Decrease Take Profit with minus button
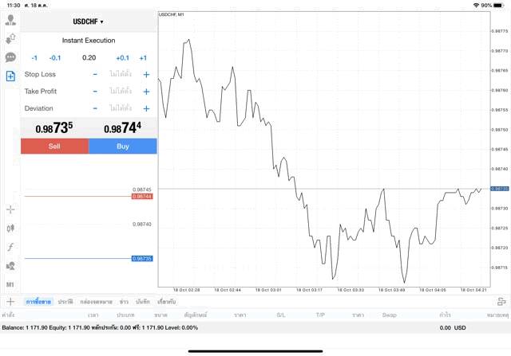 point(95,92)
